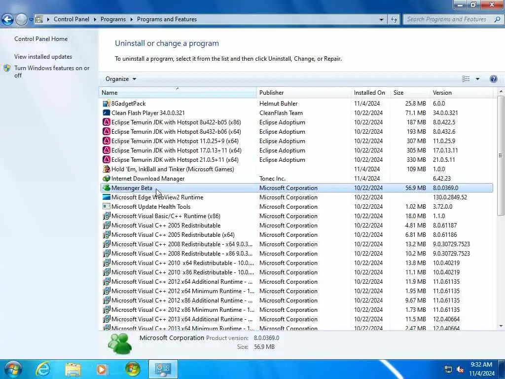Click the muted volume tray icon

point(460,370)
